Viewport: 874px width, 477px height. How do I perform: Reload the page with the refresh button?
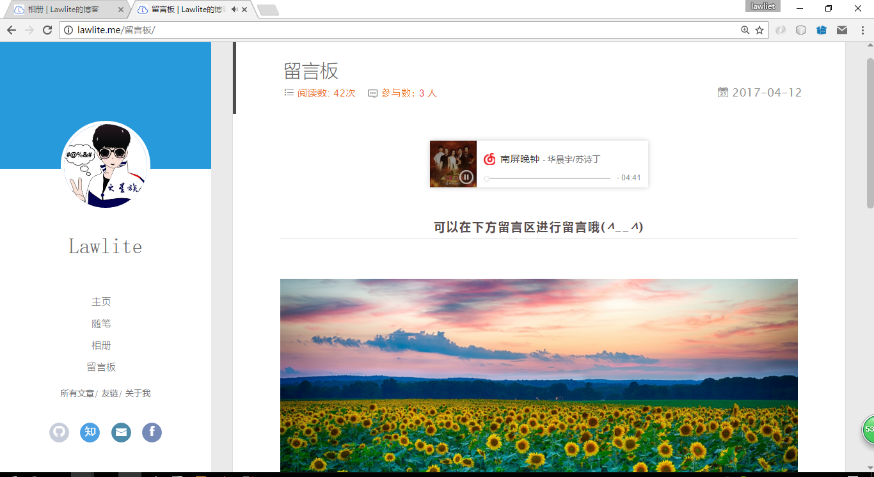pos(47,30)
